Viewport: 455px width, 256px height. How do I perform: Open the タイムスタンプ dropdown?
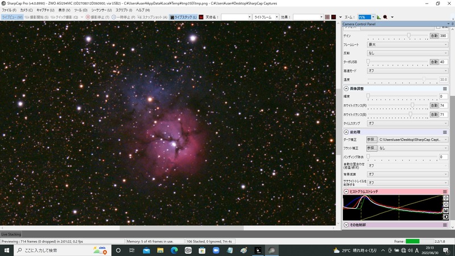(407, 123)
